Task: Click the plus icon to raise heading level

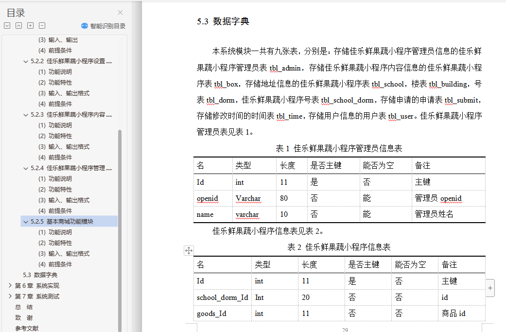Action: [30, 26]
